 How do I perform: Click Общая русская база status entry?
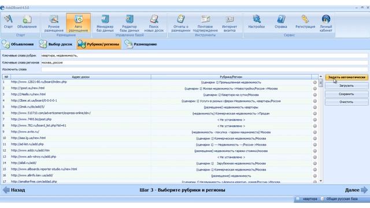[339, 199]
